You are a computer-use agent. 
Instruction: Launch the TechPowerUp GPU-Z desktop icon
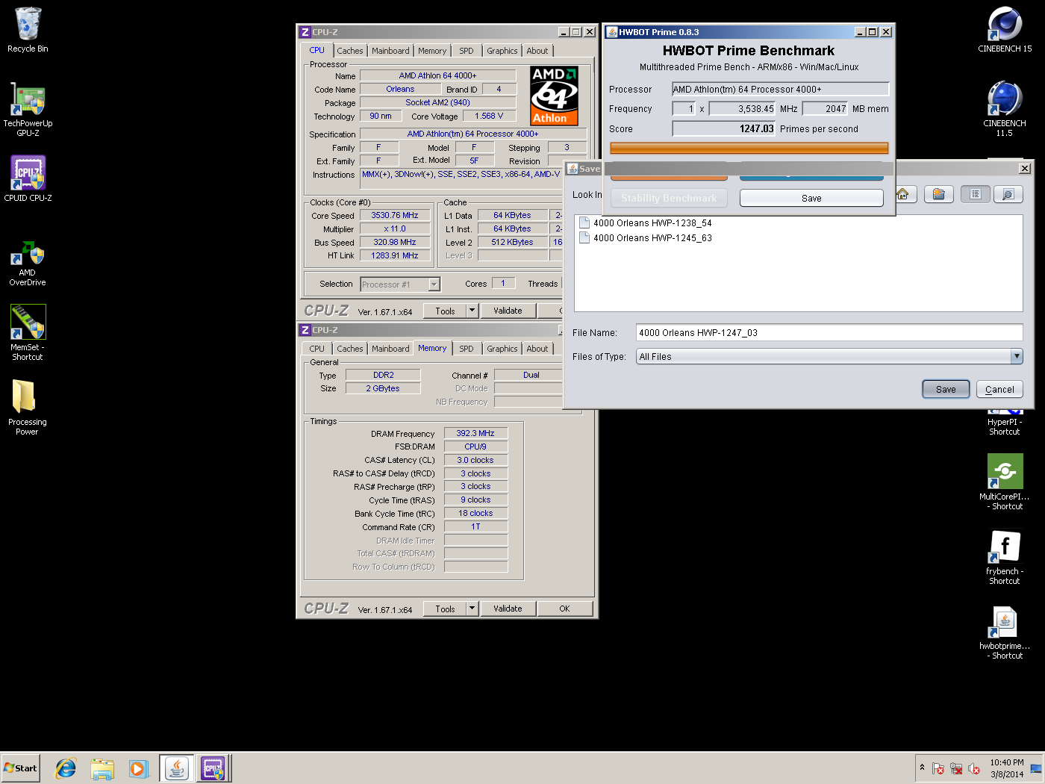tap(28, 109)
